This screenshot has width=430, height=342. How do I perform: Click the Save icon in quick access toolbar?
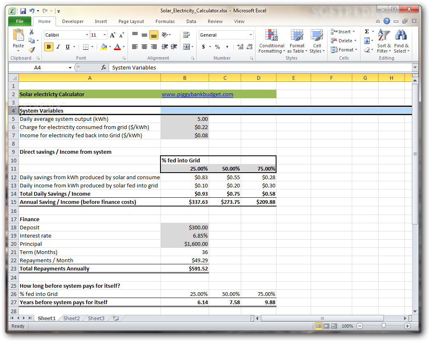tap(23, 11)
